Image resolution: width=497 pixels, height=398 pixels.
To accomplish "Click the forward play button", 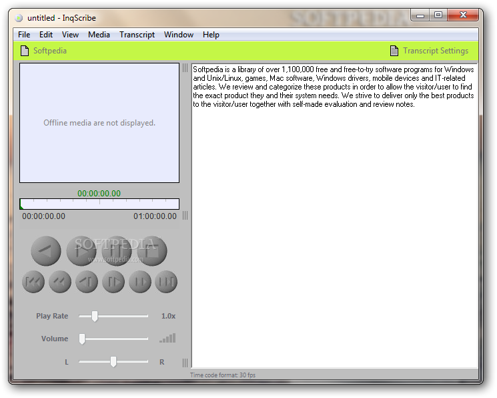I will point(81,250).
